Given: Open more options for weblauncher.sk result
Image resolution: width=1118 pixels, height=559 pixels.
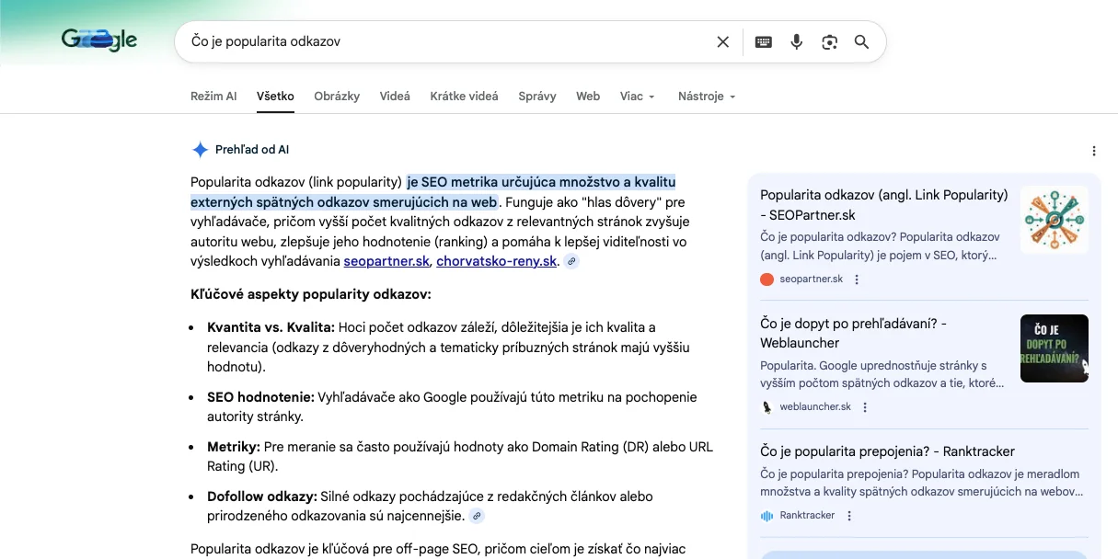Looking at the screenshot, I should (x=865, y=407).
